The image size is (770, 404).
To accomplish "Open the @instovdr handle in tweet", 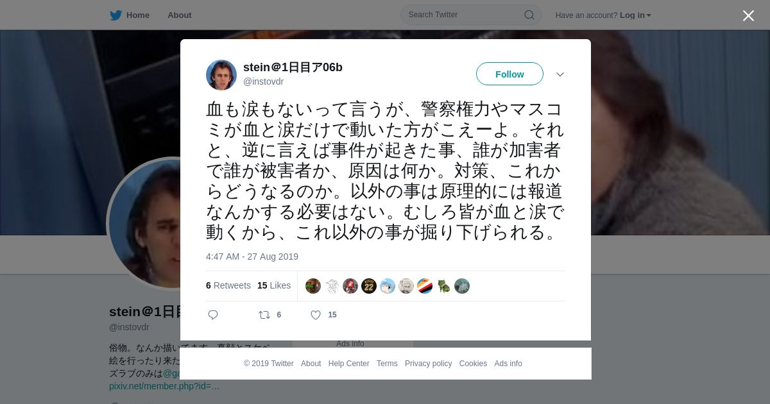I will [263, 81].
